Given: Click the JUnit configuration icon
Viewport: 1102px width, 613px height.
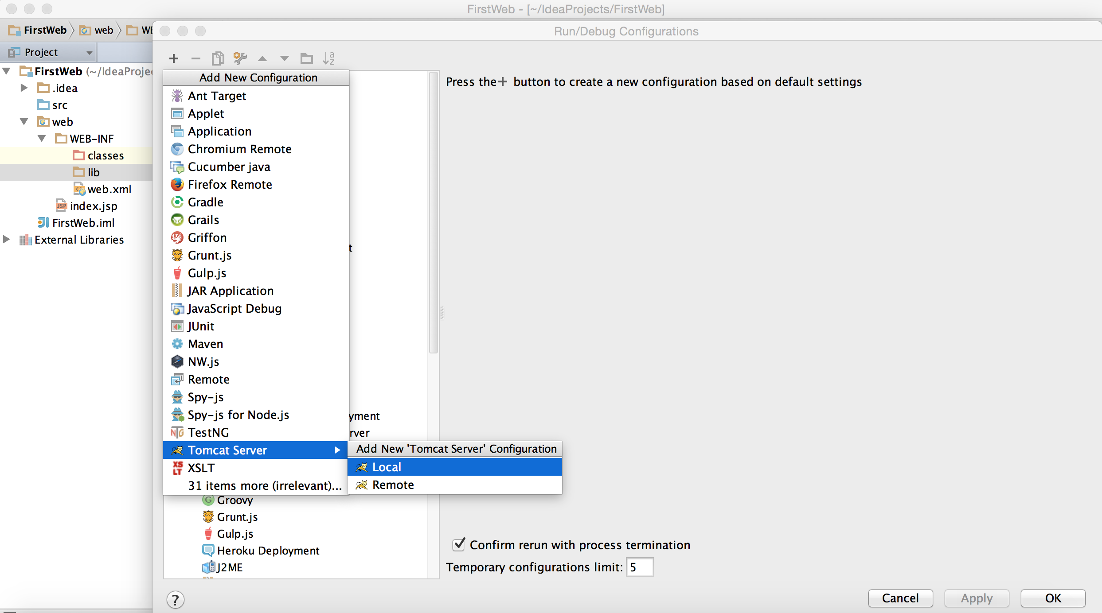Looking at the screenshot, I should coord(177,326).
